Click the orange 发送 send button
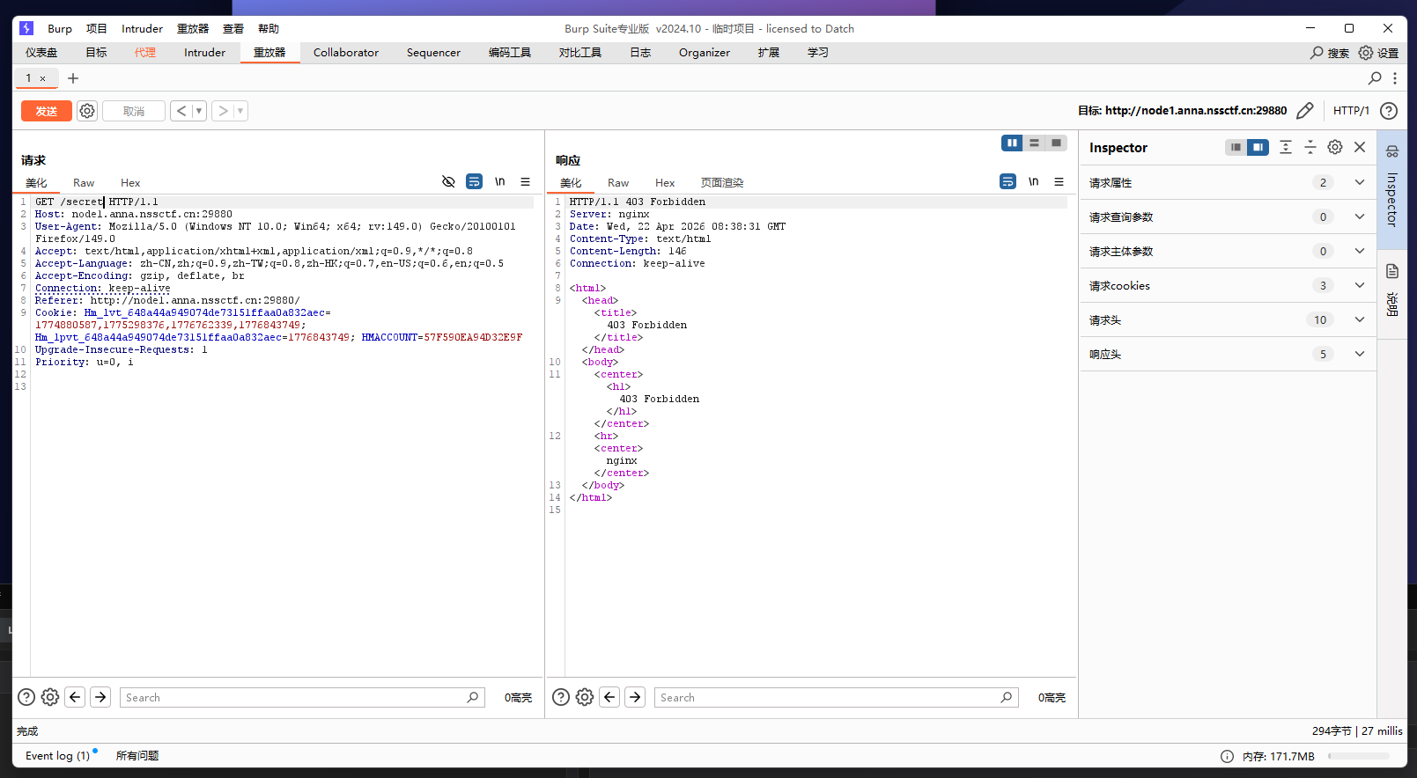The image size is (1417, 778). 47,111
